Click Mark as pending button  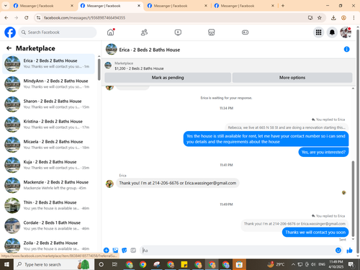point(168,78)
